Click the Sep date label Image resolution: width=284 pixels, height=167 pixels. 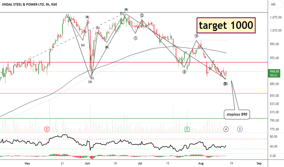click(x=259, y=163)
